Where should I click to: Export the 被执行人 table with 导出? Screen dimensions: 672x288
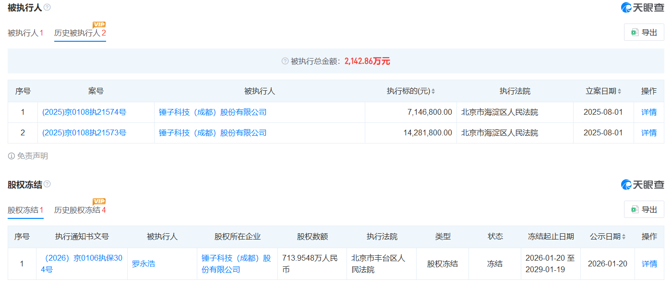(644, 33)
